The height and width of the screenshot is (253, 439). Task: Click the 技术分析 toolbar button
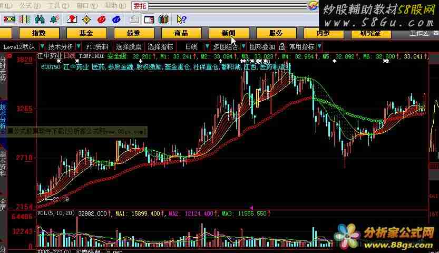tap(61, 47)
